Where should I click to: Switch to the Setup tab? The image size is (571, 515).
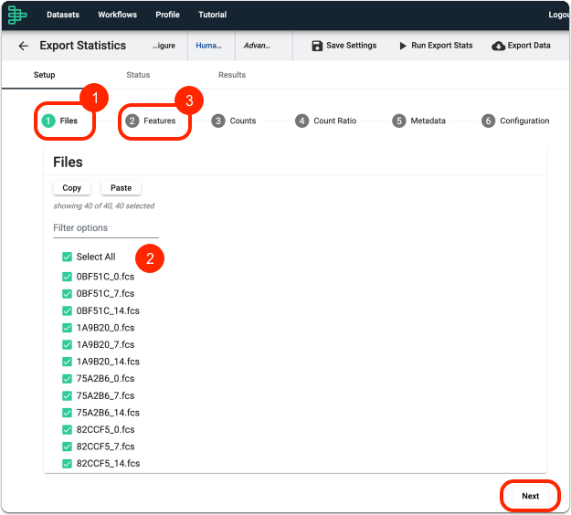click(45, 75)
